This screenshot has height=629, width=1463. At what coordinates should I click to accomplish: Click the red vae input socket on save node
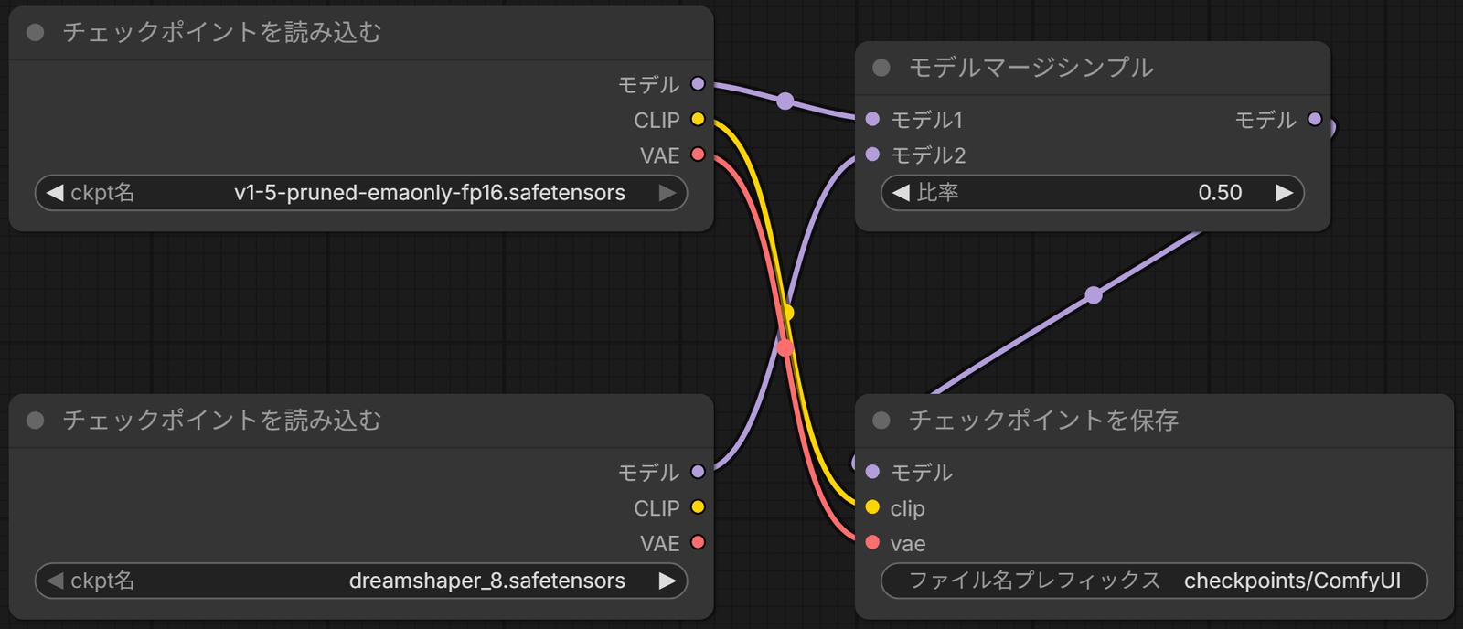point(872,543)
